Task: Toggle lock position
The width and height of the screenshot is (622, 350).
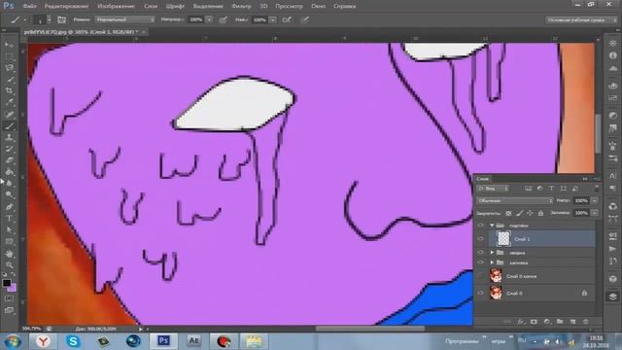Action: coord(530,213)
